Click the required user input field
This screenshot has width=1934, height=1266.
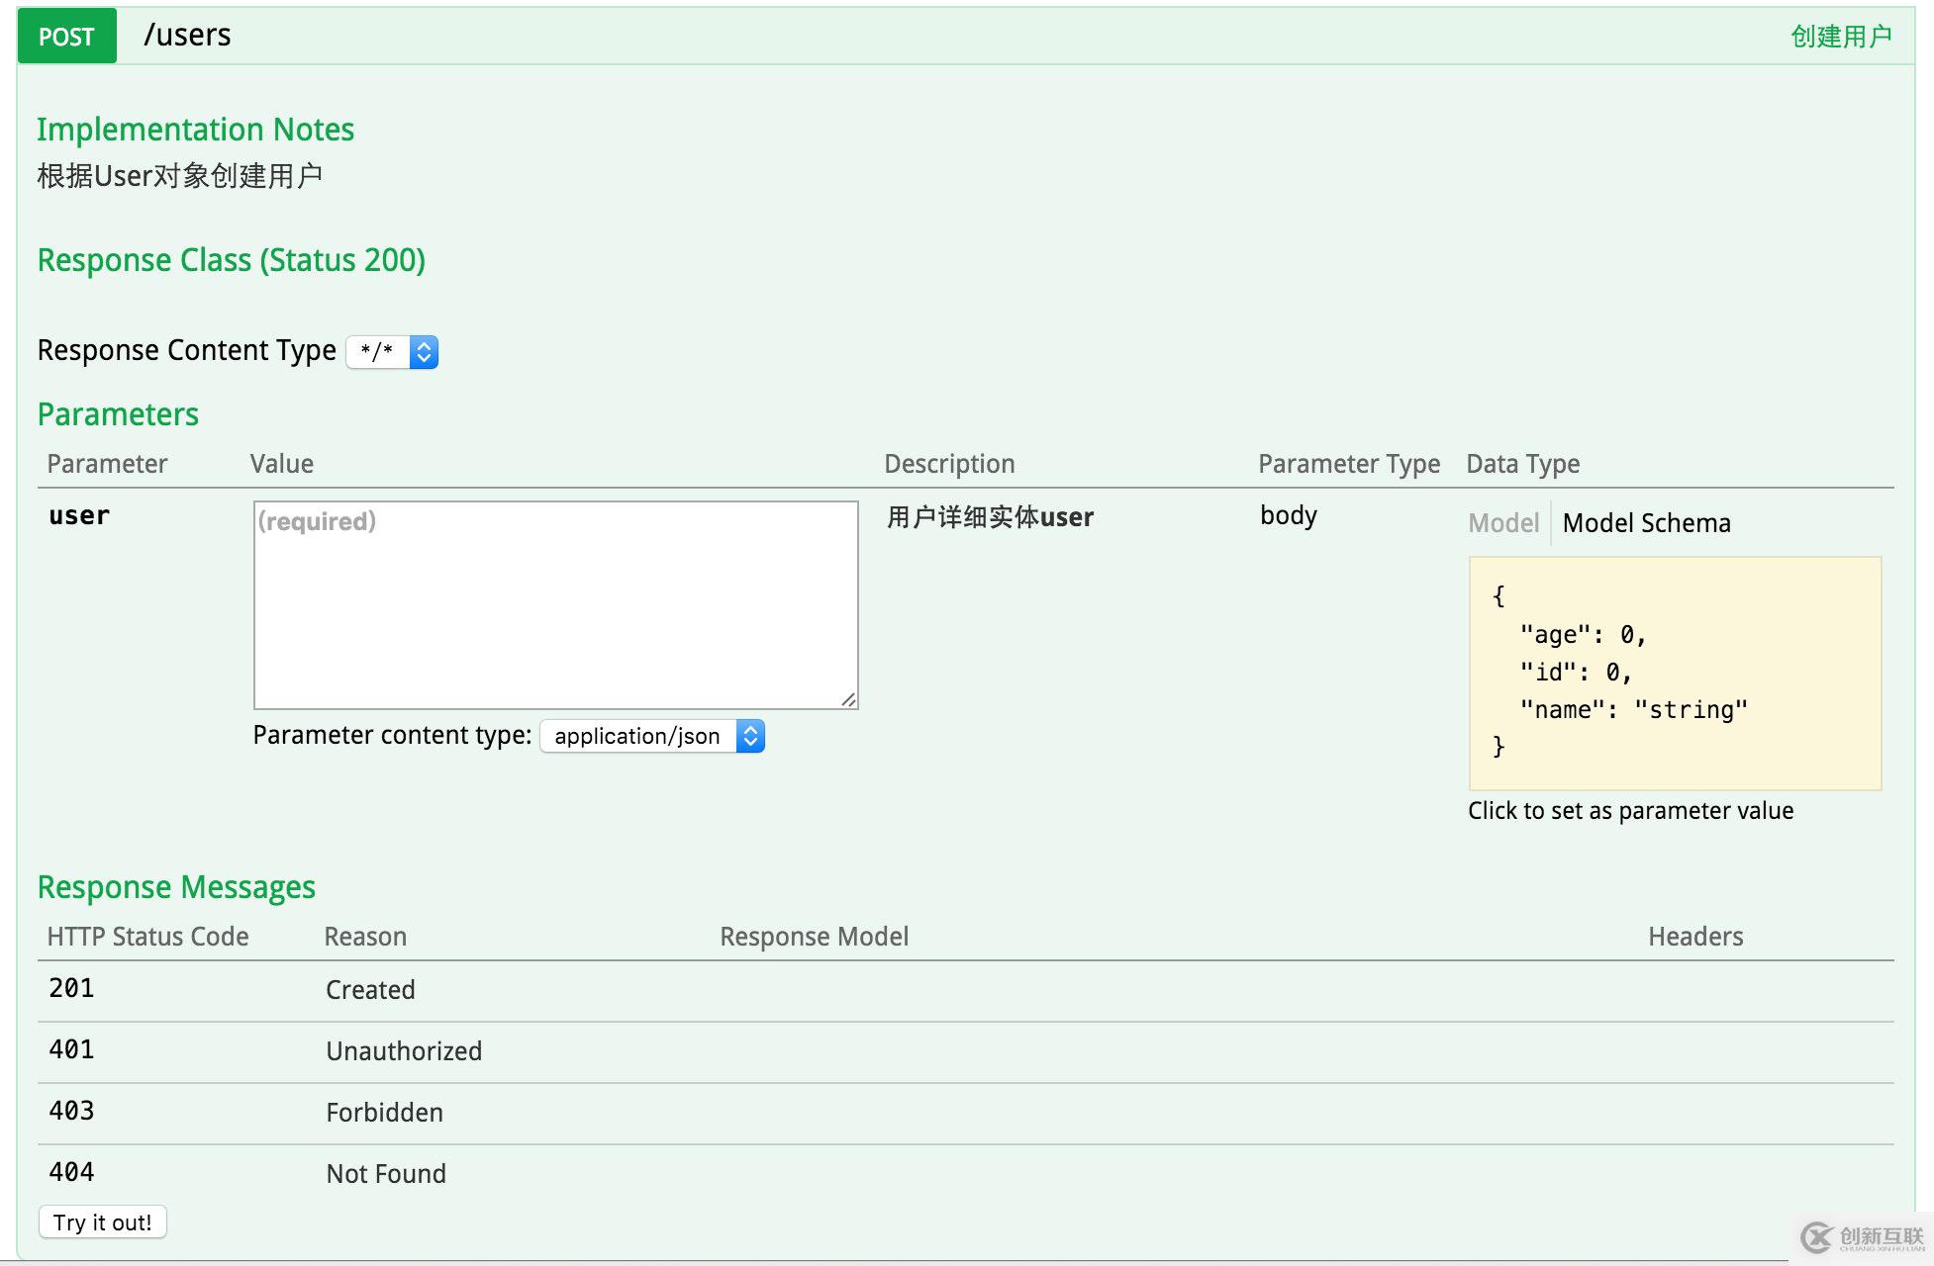pyautogui.click(x=555, y=603)
